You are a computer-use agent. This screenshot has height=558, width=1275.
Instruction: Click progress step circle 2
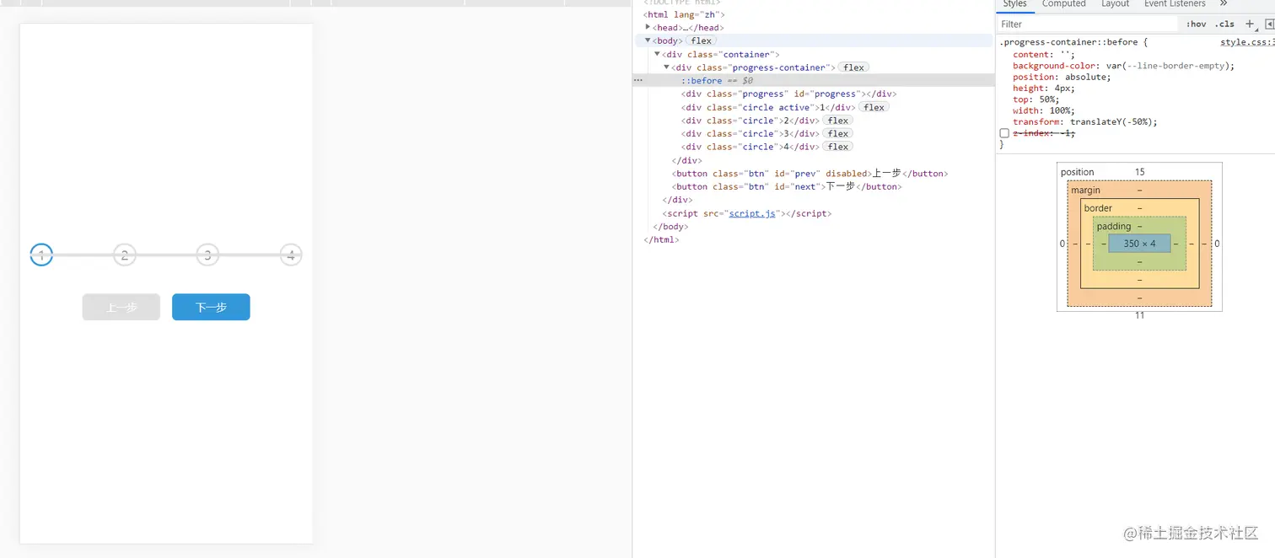(125, 255)
